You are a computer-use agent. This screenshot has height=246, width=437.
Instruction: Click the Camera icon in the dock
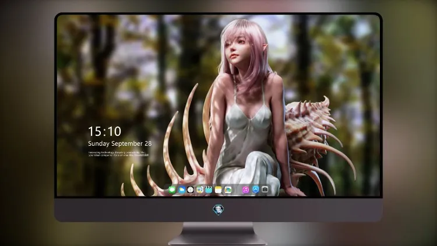(x=265, y=189)
